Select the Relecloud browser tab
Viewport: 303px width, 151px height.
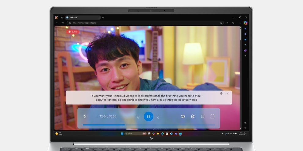point(83,17)
